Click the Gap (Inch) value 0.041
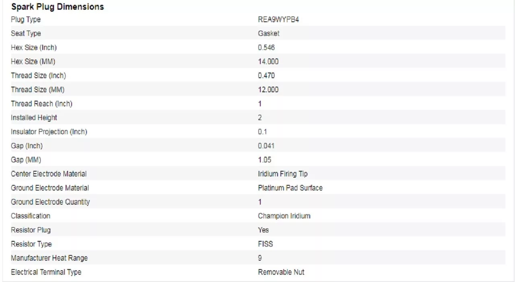The image size is (515, 282). (266, 145)
